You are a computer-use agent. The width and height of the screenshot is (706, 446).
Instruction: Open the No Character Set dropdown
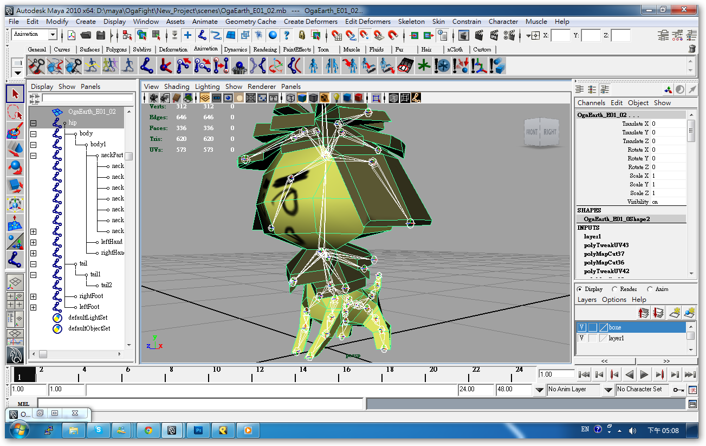click(643, 389)
